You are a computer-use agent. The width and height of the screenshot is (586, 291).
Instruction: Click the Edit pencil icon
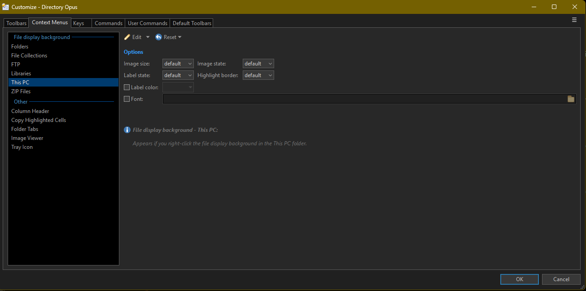point(127,37)
